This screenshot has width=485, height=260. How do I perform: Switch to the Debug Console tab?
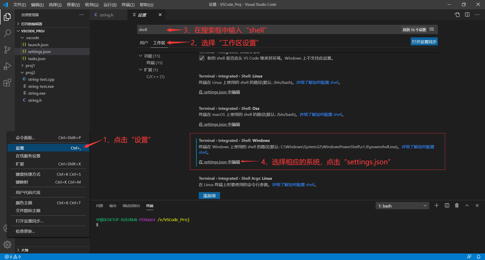[x=131, y=206]
